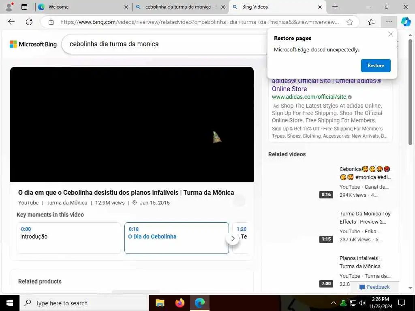Open Settings and more menu
This screenshot has width=415, height=311.
(x=389, y=22)
